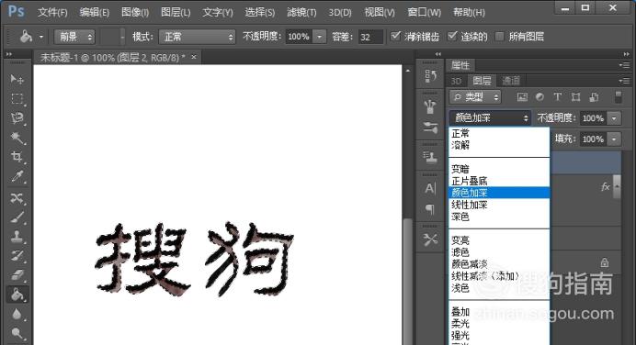Open the Window menu
Screen dimensions: 636x345
[425, 12]
